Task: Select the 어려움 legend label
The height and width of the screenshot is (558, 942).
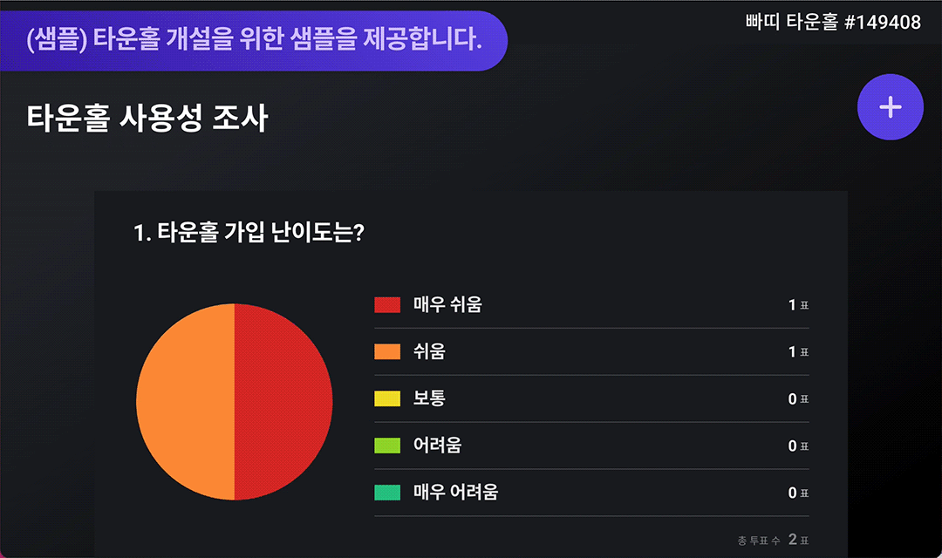Action: point(437,445)
